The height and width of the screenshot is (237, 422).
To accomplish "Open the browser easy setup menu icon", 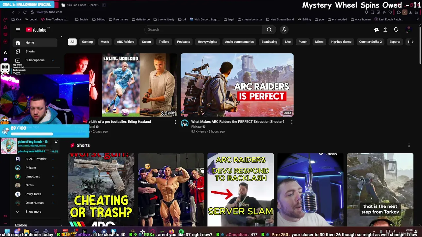I will 416,12.
